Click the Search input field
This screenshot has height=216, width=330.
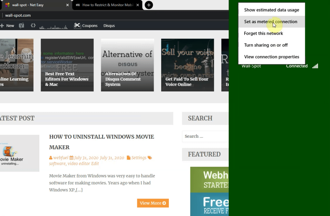[205, 136]
